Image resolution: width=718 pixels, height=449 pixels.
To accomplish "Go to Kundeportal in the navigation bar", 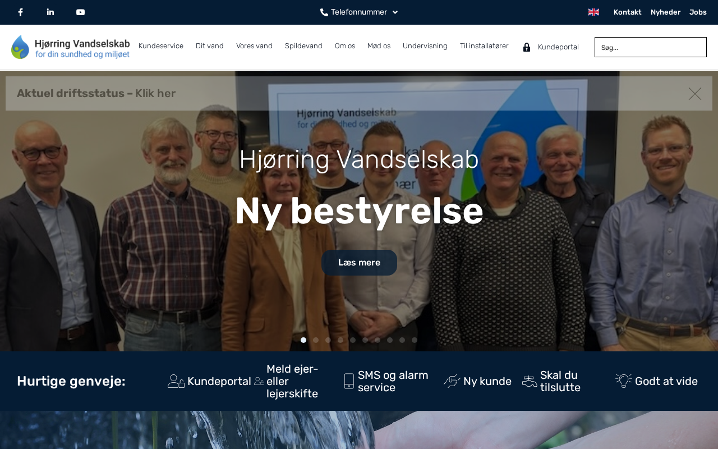I will [x=558, y=47].
